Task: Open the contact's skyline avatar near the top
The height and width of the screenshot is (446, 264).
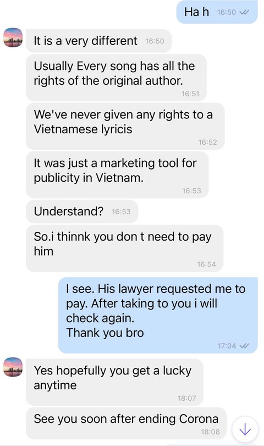Action: tap(13, 37)
